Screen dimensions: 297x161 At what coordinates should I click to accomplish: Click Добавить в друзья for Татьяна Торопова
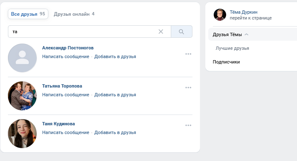[x=115, y=95]
